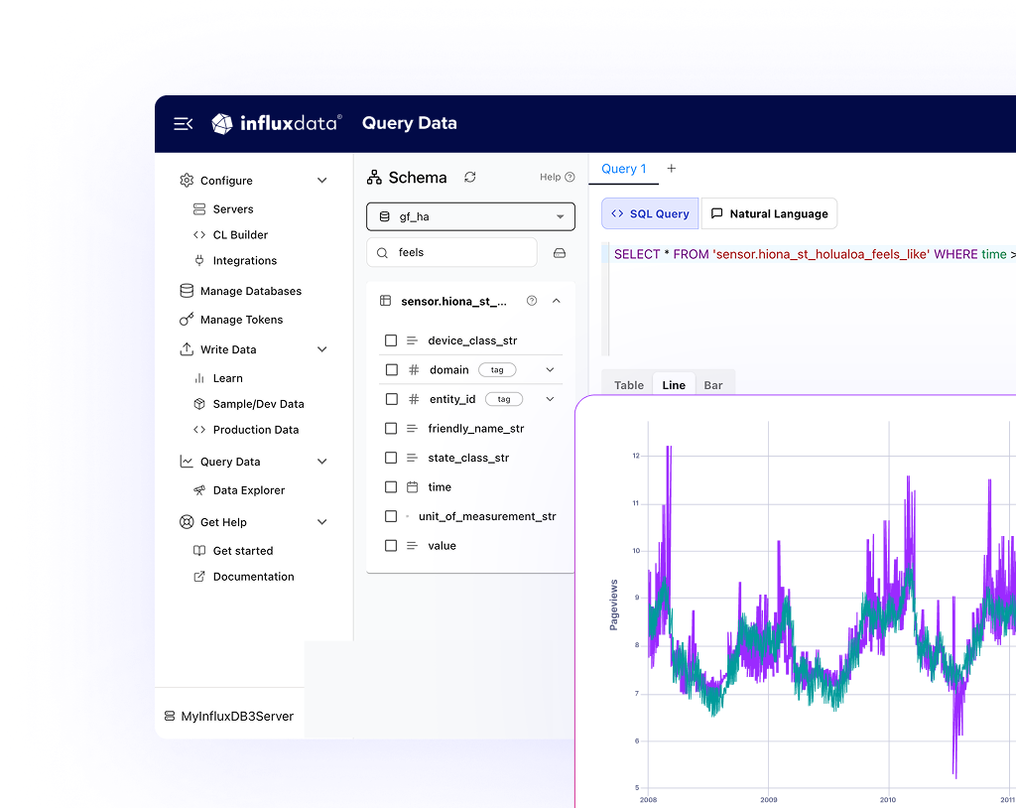
Task: Collapse the sidebar with the hamburger icon
Action: click(x=183, y=123)
